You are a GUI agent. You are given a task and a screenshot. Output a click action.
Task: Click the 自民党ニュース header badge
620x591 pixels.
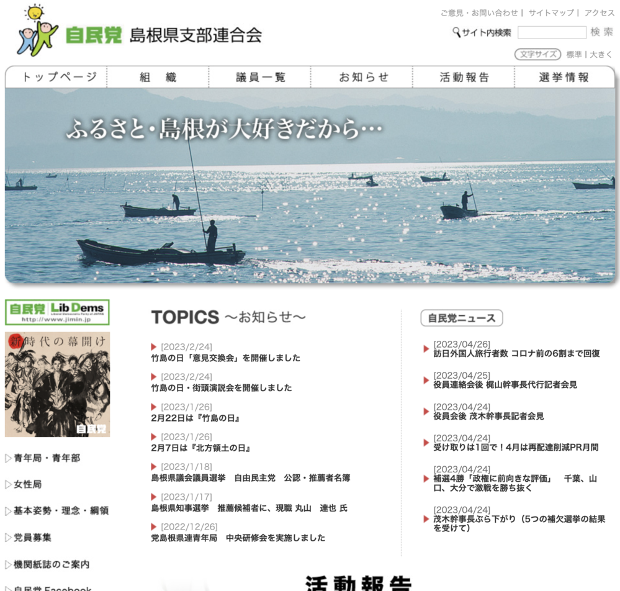[x=461, y=318]
